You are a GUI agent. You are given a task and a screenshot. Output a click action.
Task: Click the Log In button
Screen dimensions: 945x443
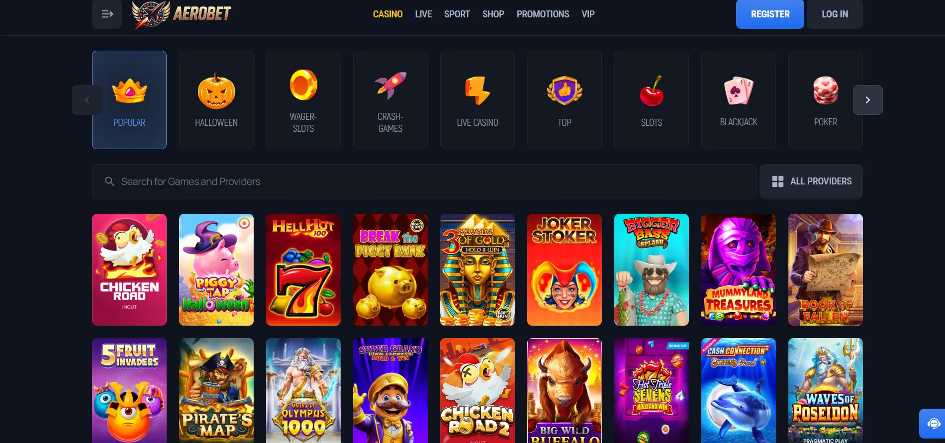835,14
